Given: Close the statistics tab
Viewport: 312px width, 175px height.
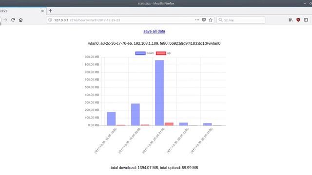Looking at the screenshot, I should tap(42, 11).
